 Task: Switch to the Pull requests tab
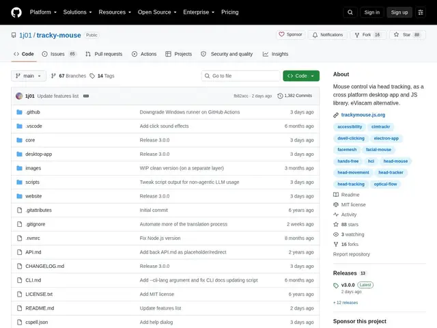click(104, 54)
